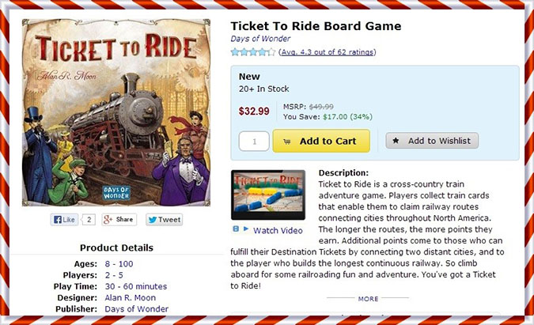Click the 8 - 100 ages link

pos(120,263)
